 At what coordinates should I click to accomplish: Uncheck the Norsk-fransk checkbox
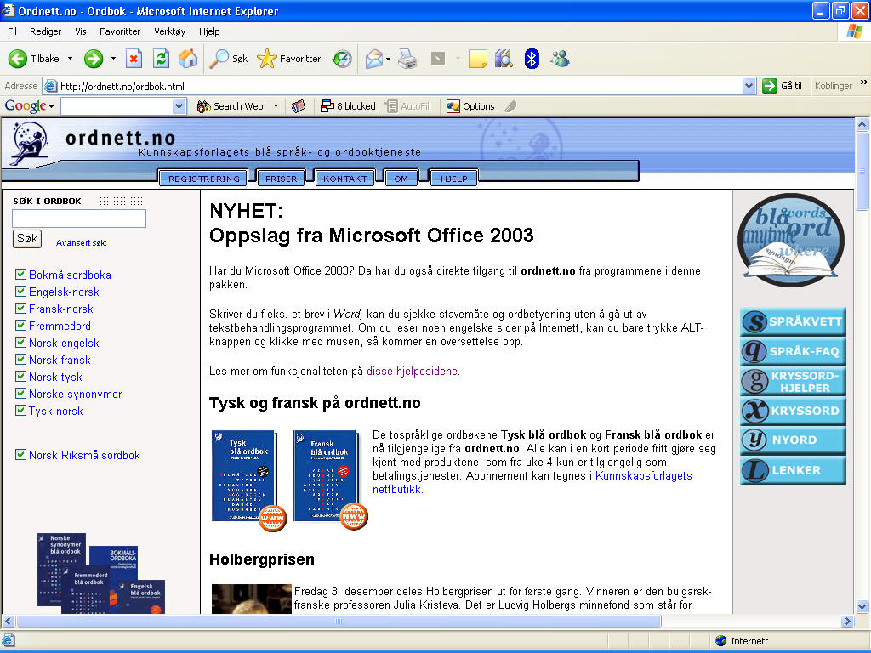pos(20,360)
